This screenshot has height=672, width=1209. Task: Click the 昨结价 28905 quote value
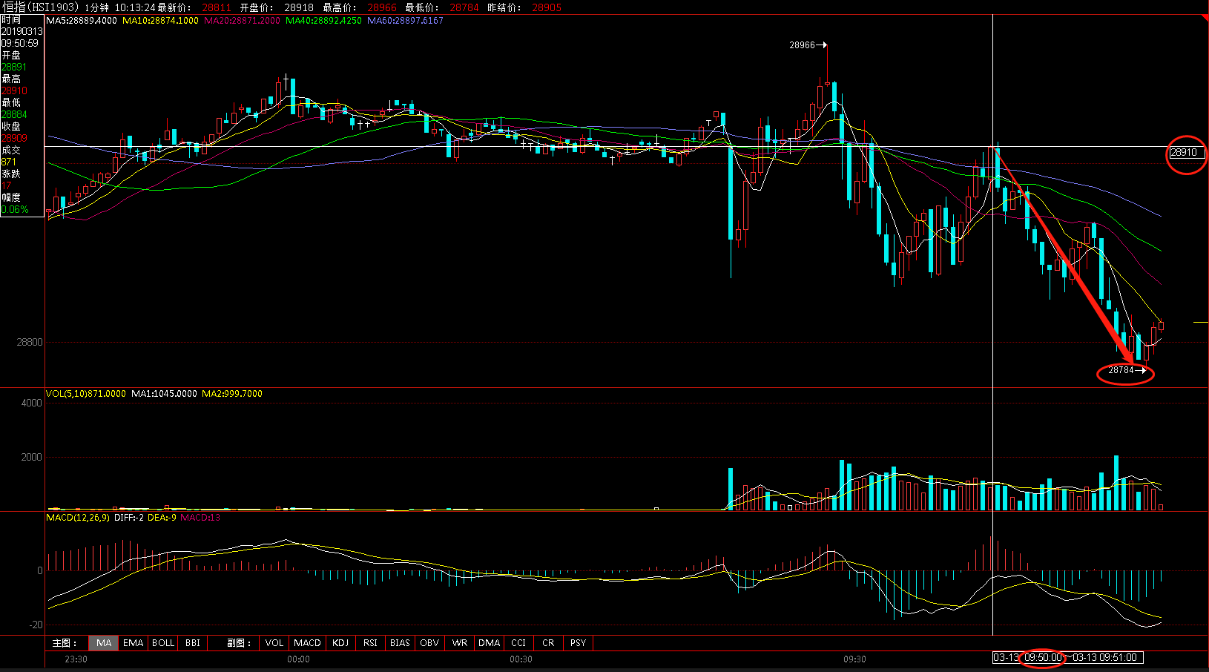click(547, 7)
